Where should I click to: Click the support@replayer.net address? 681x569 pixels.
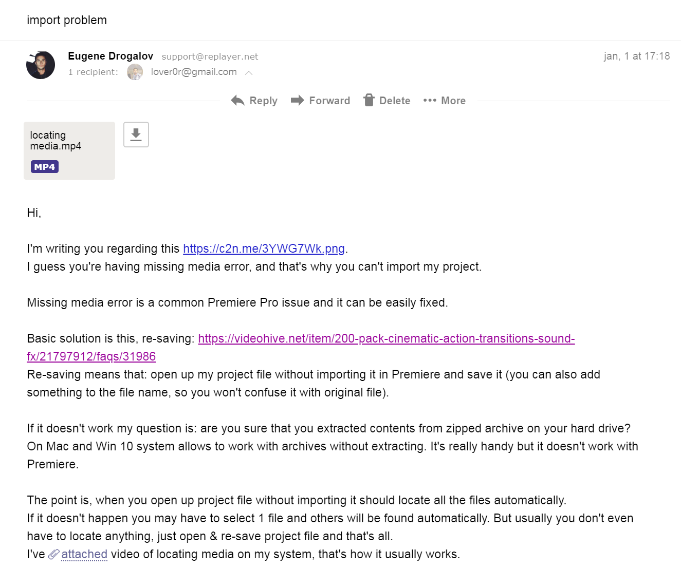tap(210, 56)
